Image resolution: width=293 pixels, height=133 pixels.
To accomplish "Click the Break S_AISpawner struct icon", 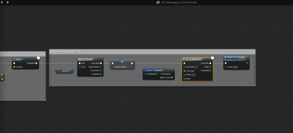I will [x=145, y=70].
